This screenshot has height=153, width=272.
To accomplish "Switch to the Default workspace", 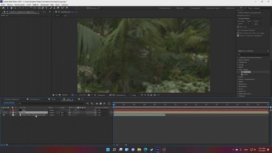I will tap(164, 8).
